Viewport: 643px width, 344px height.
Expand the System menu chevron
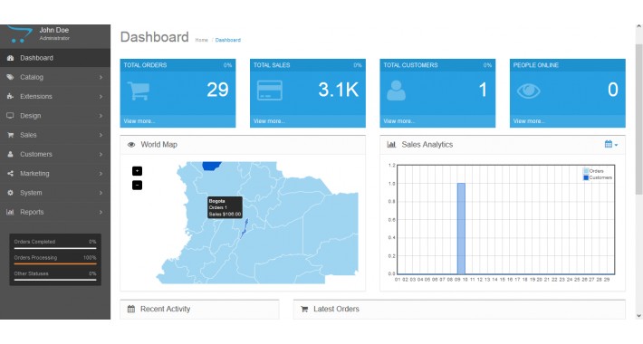pyautogui.click(x=101, y=193)
